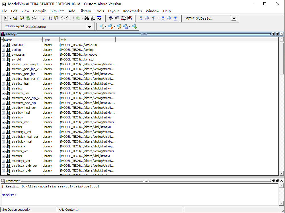This screenshot has width=285, height=213.
Task: Click the Open folder toolbar icon
Action: pos(15,18)
